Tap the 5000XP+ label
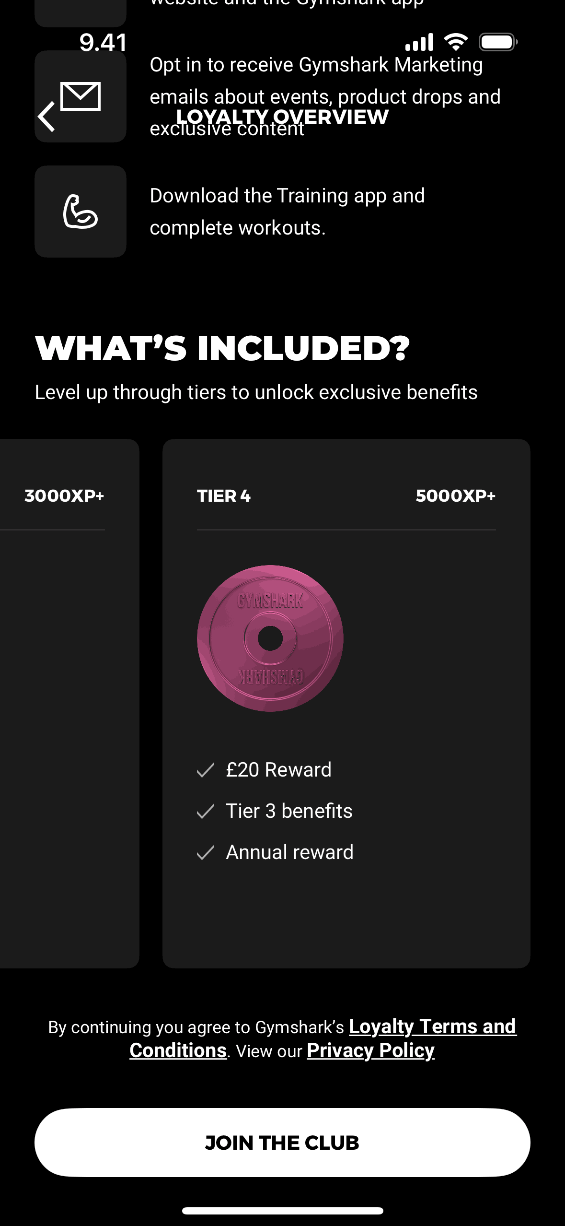The image size is (565, 1226). click(455, 496)
